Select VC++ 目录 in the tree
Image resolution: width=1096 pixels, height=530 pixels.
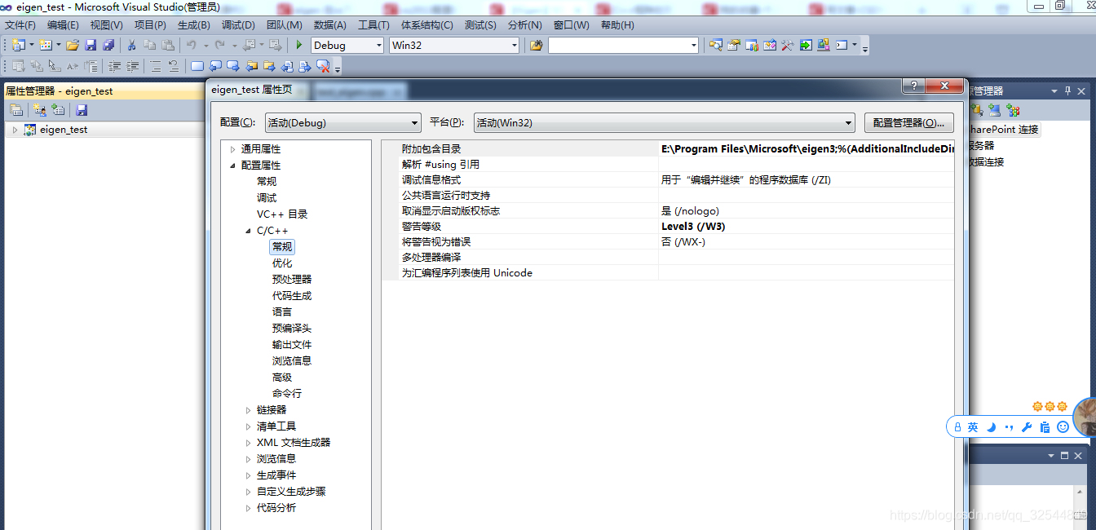click(282, 214)
